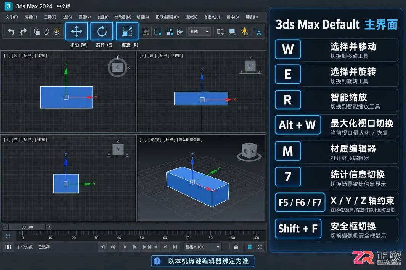Open [默认明暗处理] shading menu in perspective viewport
Viewport: 406px width, 270px height.
(189, 140)
